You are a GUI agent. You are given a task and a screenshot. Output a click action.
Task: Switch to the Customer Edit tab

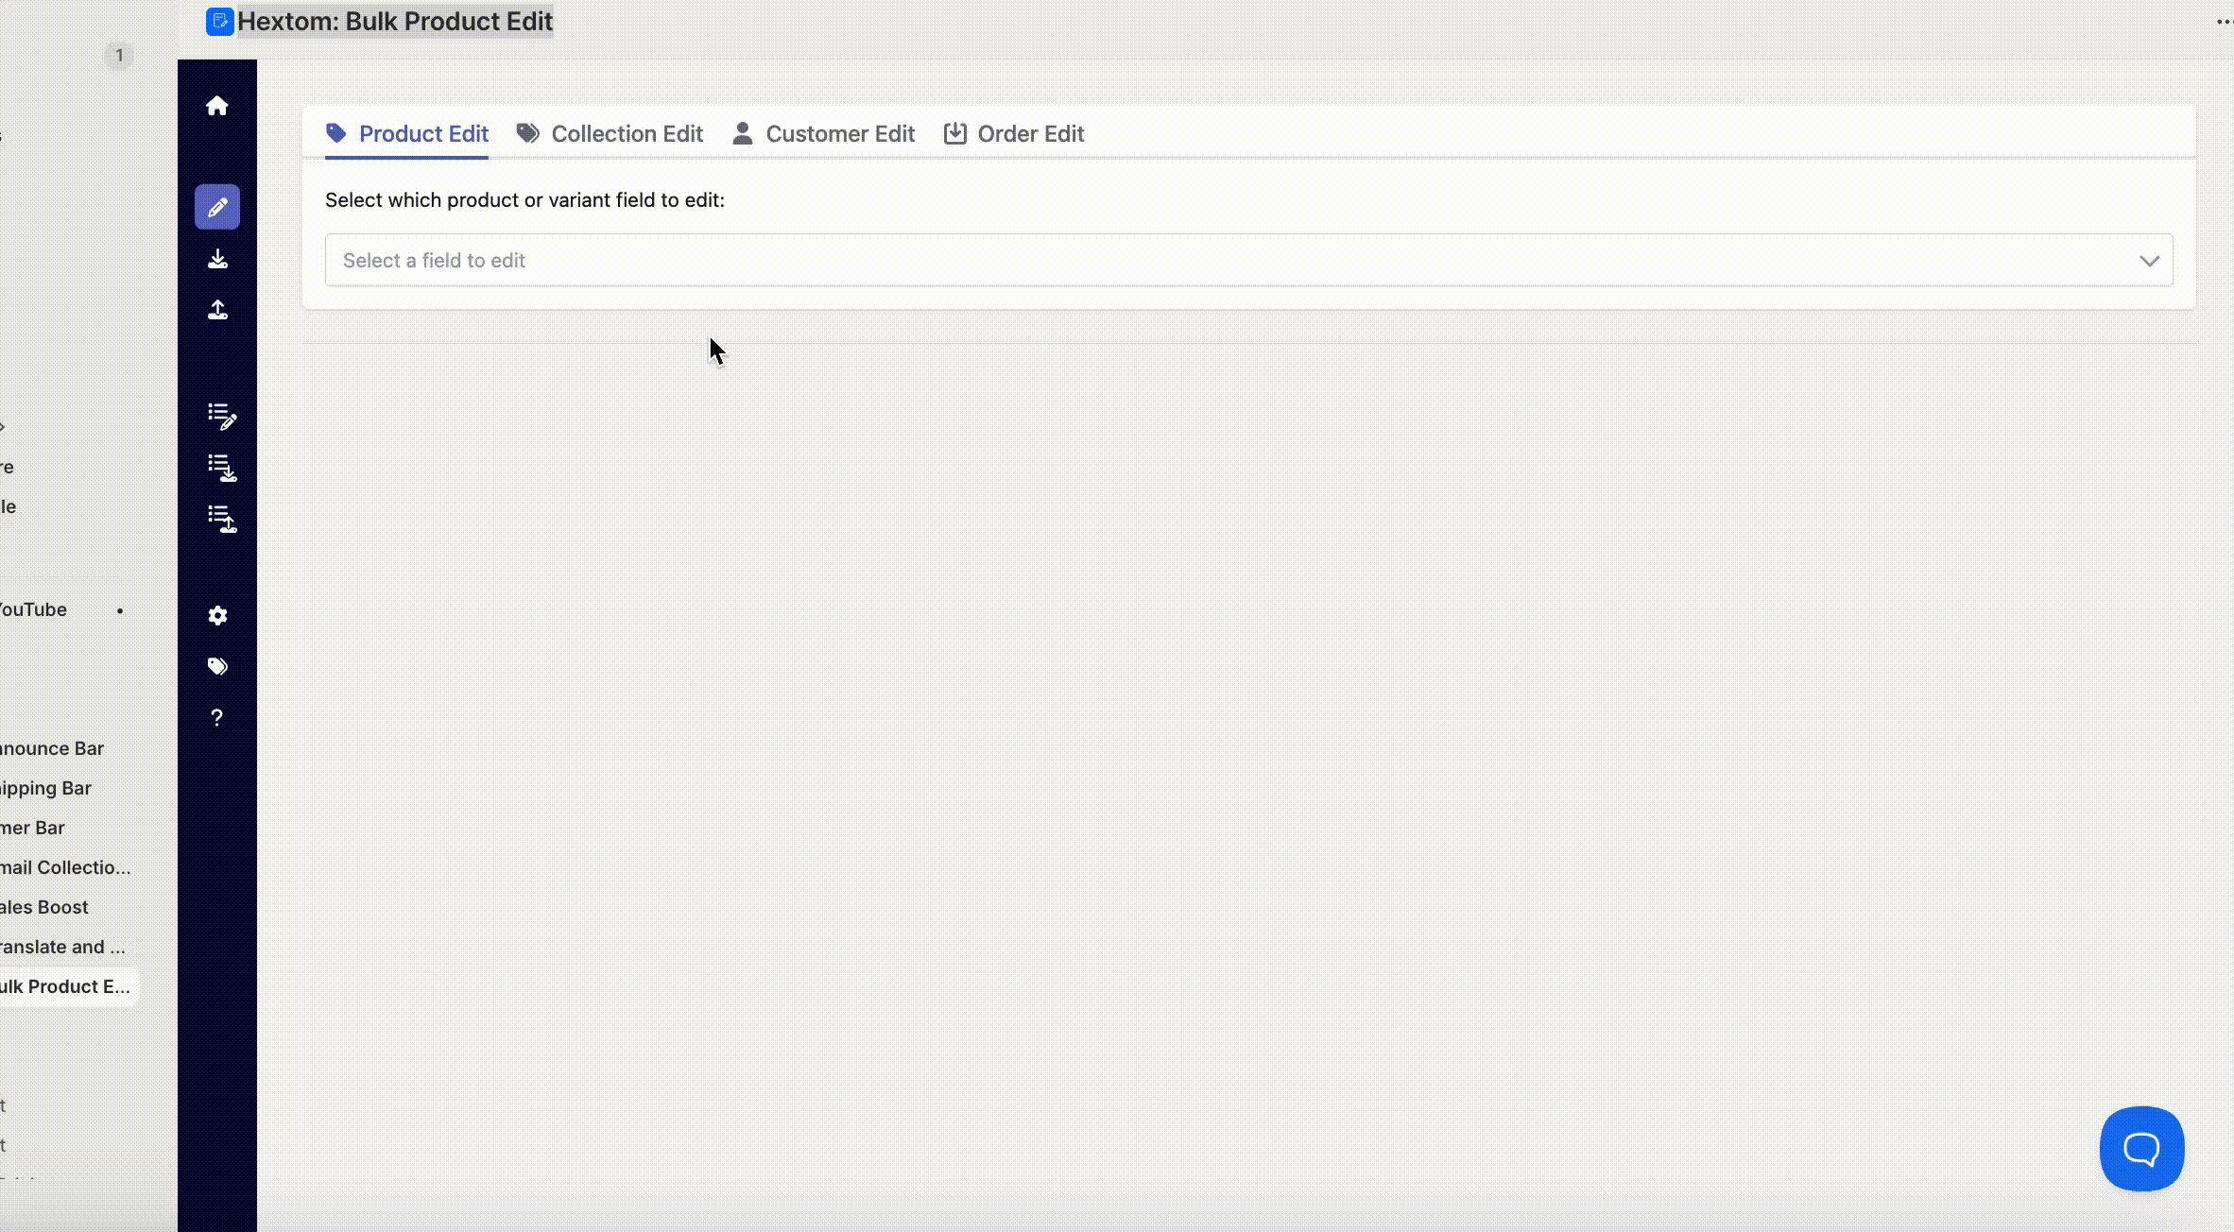point(824,134)
